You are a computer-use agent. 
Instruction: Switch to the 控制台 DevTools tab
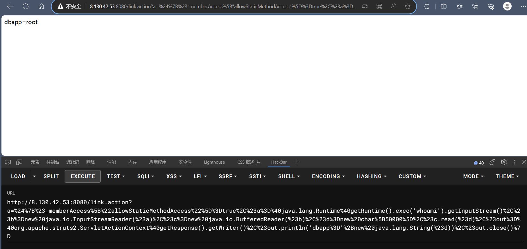pos(53,162)
